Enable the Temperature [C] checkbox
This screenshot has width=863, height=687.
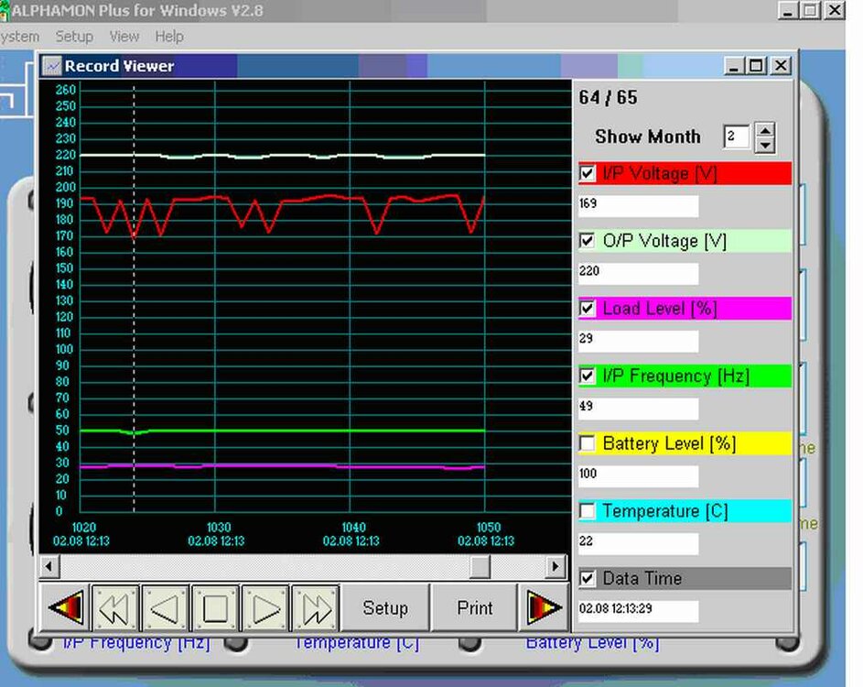coord(588,511)
